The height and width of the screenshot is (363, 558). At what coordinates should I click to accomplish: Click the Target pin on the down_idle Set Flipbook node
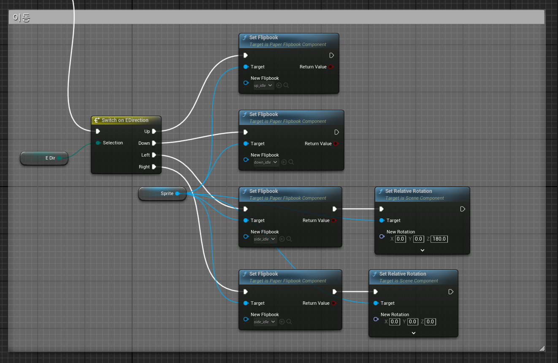246,144
